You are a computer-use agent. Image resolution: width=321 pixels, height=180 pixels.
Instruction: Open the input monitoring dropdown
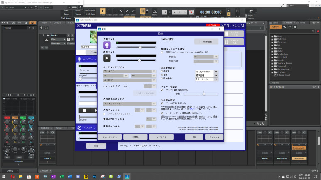tap(130, 104)
